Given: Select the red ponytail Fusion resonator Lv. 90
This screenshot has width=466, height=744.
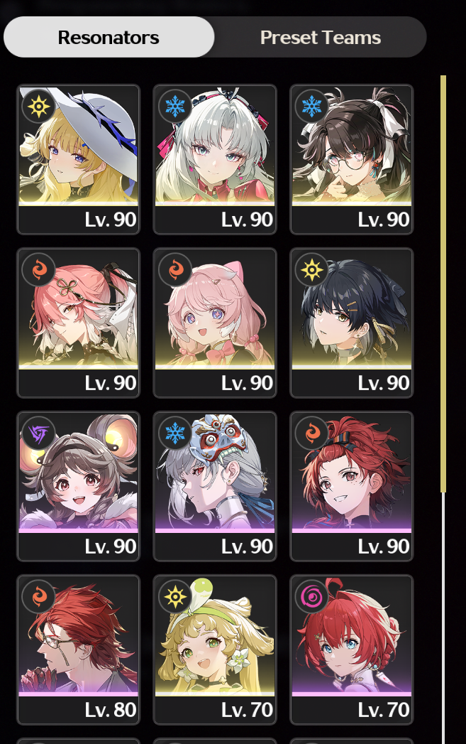Looking at the screenshot, I should 351,486.
